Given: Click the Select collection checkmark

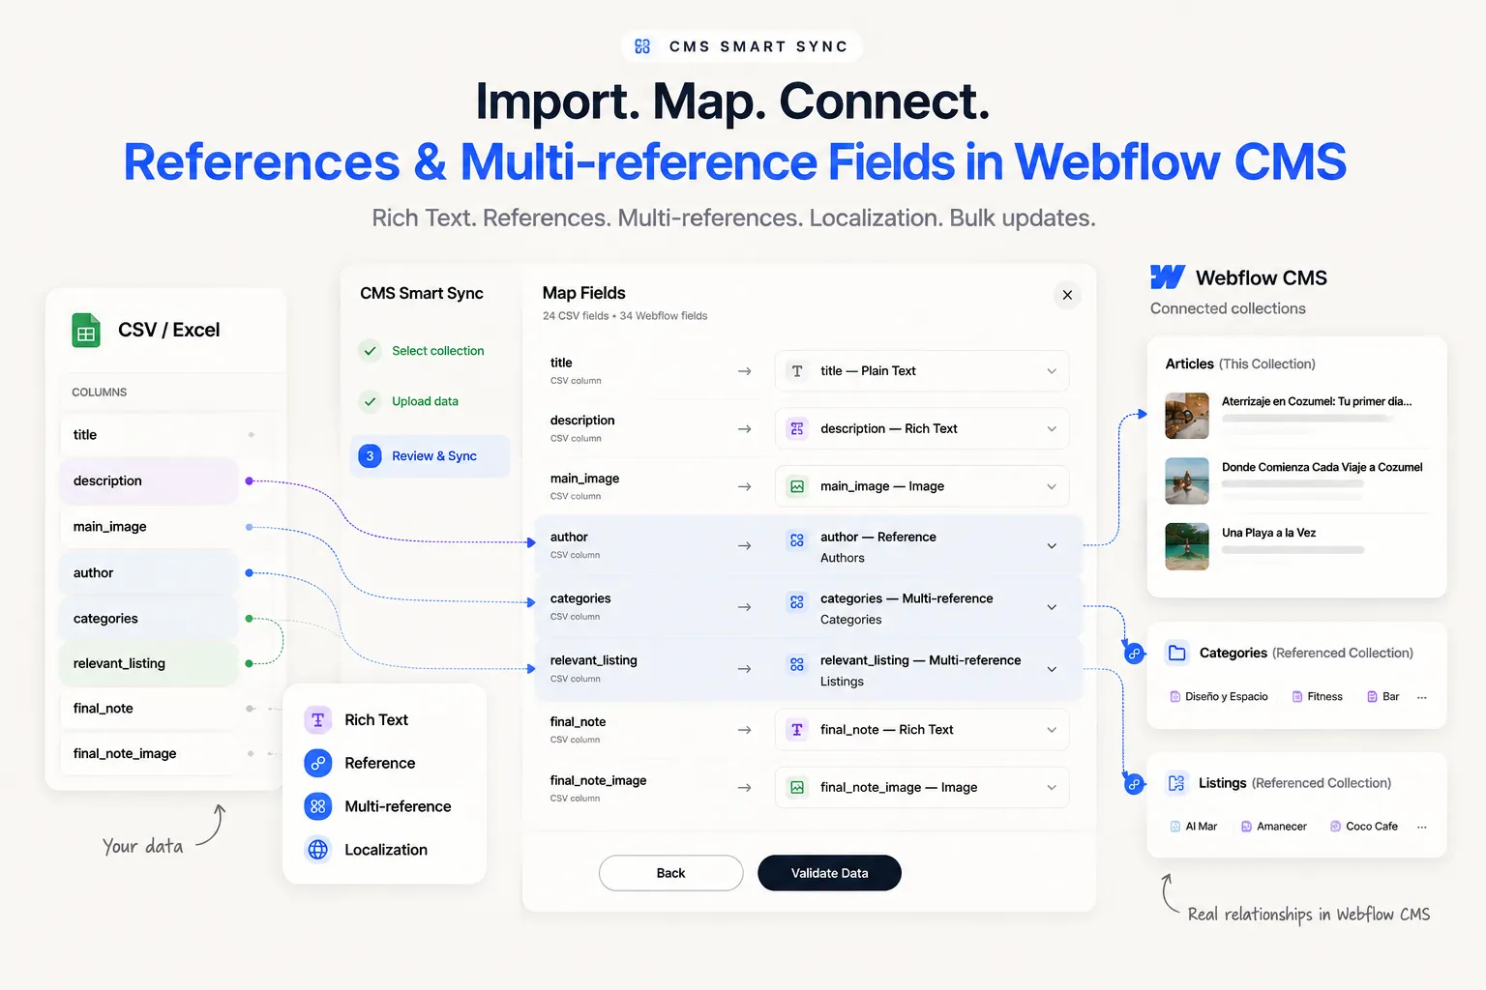Looking at the screenshot, I should click(370, 351).
